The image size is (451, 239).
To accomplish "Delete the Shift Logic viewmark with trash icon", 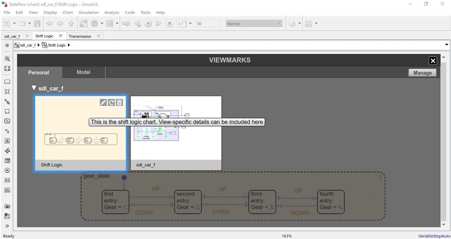I will point(119,103).
